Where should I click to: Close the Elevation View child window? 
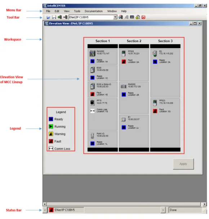pyautogui.click(x=200, y=23)
